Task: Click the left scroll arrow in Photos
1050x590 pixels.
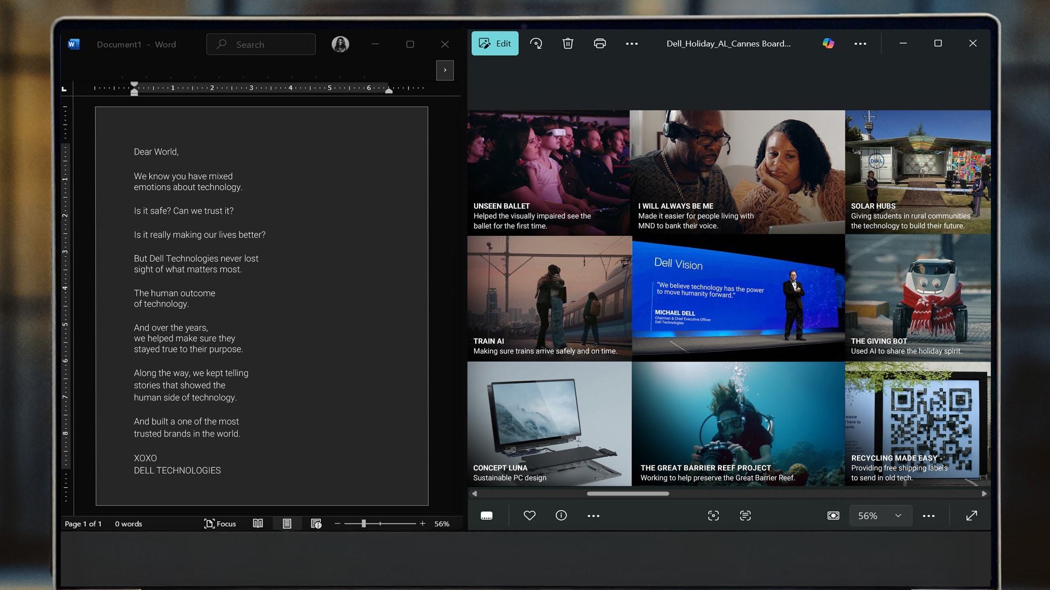Action: [x=474, y=493]
